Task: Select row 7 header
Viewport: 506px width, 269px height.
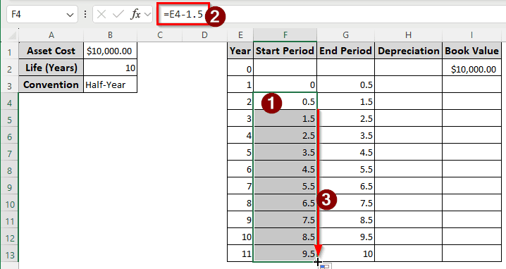Action: point(10,153)
